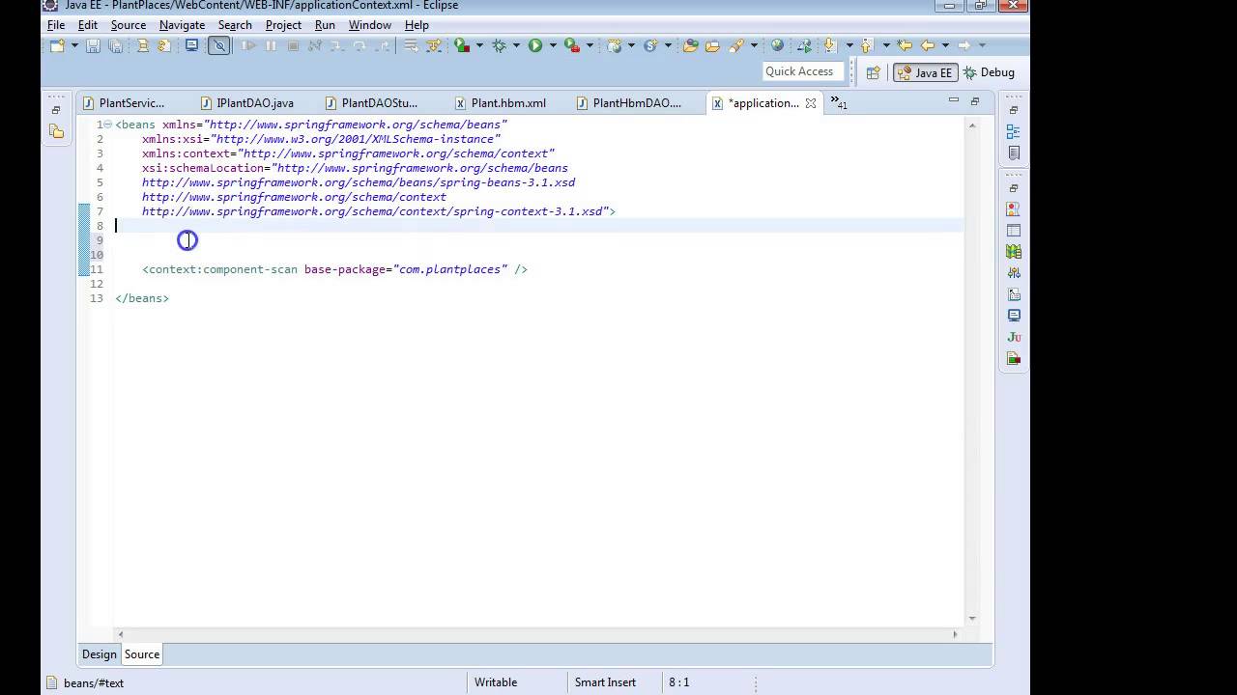Click the Back navigation yellow arrow
The image size is (1237, 695).
point(927,45)
